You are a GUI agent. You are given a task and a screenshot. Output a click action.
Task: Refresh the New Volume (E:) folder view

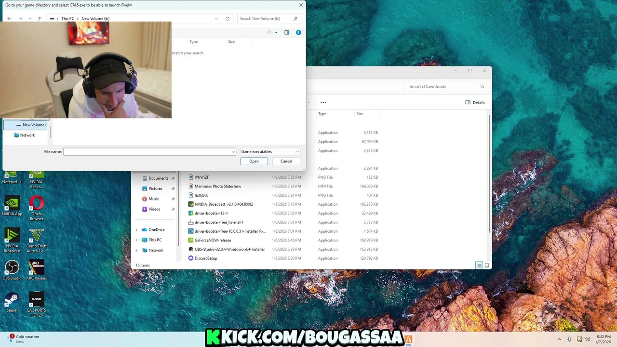228,19
